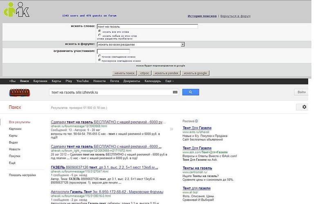Open the 'История поисков' link
Viewport: 327px width, 204px height.
202,16
